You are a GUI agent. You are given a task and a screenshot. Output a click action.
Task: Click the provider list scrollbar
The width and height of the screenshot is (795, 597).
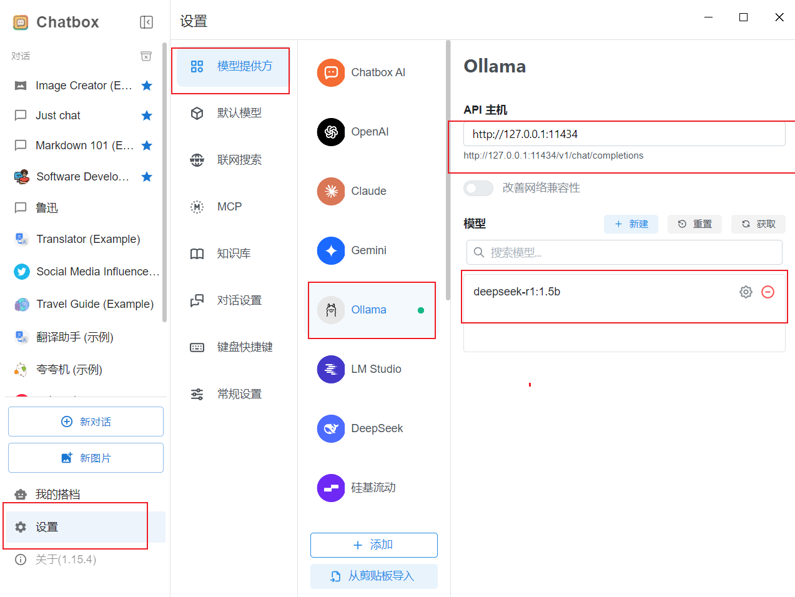tap(448, 170)
